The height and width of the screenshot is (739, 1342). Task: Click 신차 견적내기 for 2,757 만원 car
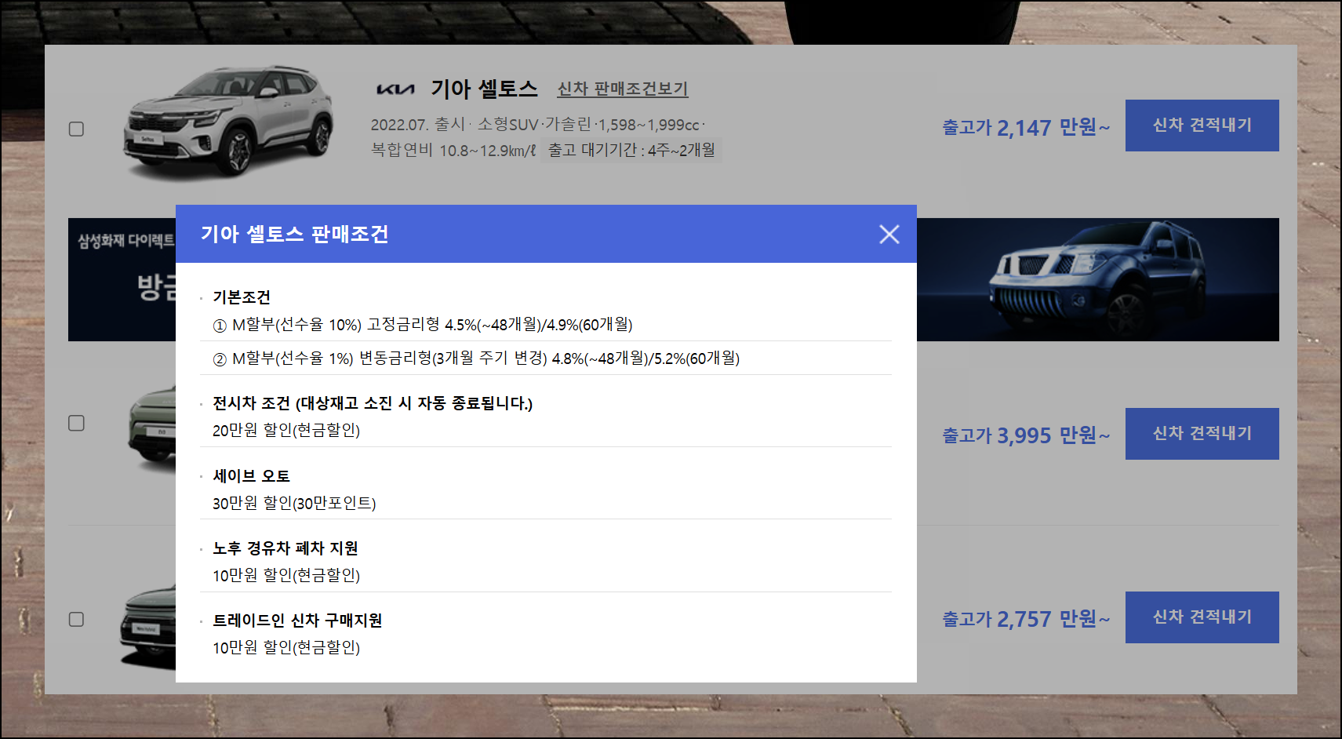1202,617
